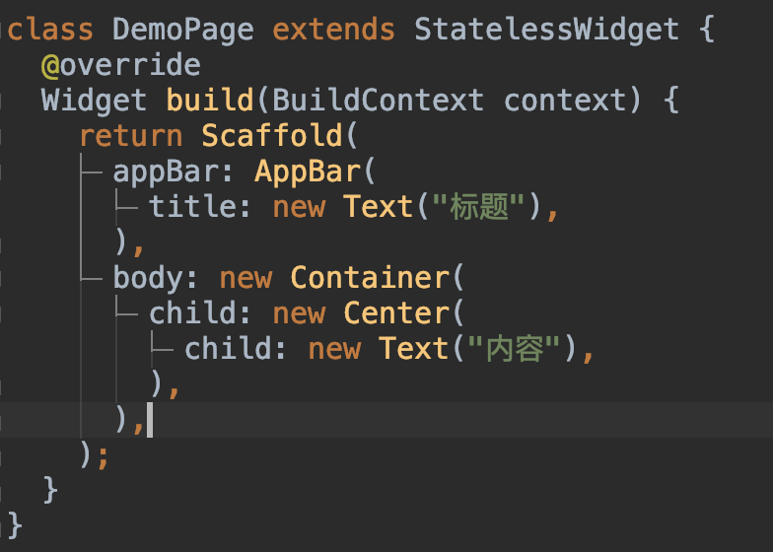Click the @override annotation

tap(120, 65)
